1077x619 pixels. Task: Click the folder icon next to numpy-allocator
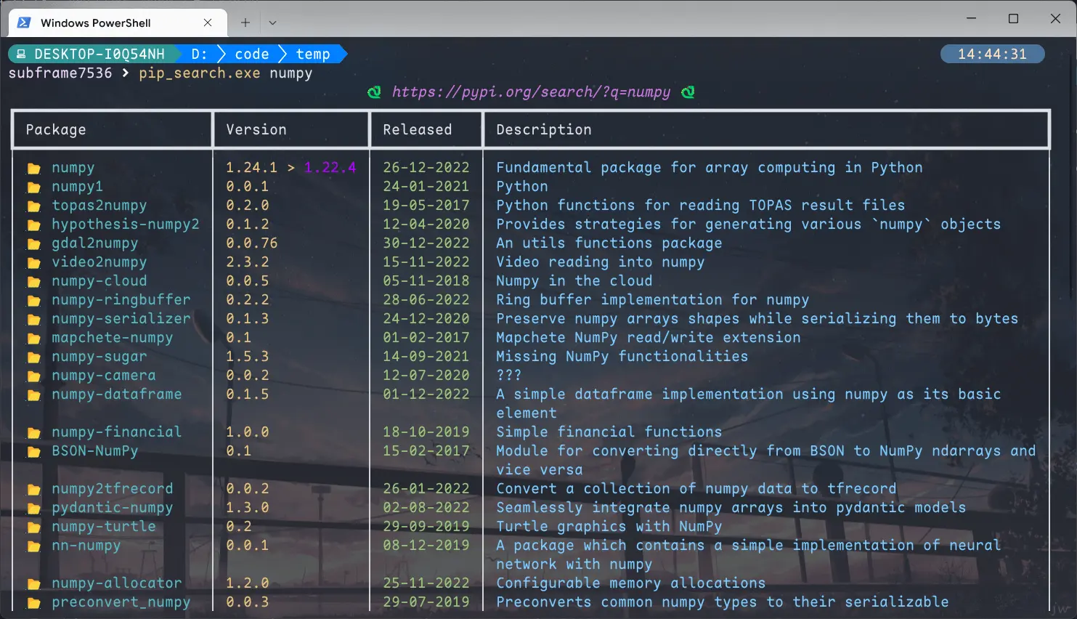pyautogui.click(x=33, y=584)
